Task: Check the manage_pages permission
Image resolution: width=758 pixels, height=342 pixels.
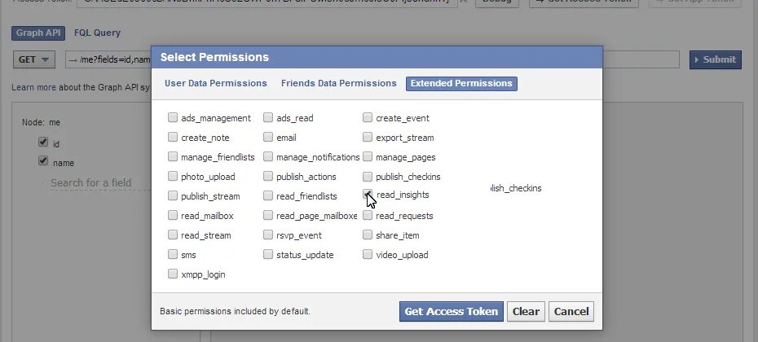Action: click(368, 157)
